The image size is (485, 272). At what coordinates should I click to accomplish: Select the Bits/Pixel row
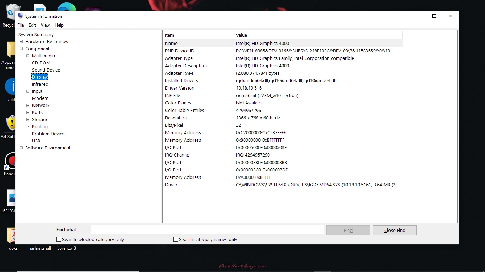click(283, 125)
